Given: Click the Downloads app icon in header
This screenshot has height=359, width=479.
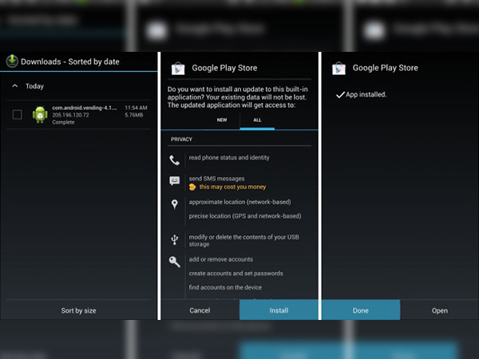Looking at the screenshot, I should pos(12,61).
